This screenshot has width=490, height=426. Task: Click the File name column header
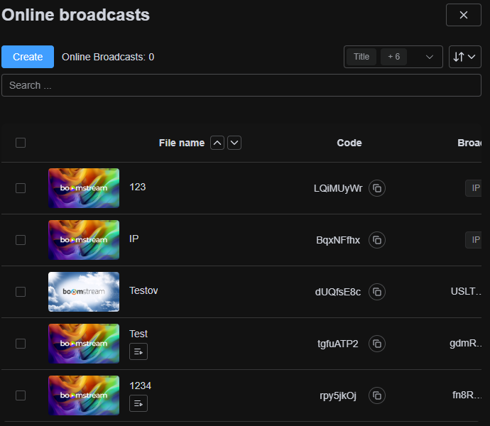click(x=182, y=143)
